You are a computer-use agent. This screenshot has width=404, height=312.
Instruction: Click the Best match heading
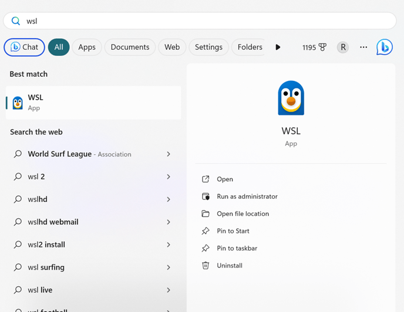[x=29, y=74]
